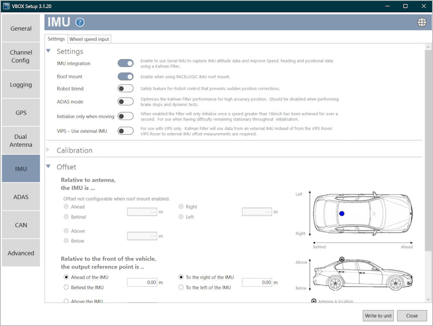Enable Initialise only when moving
Screen dimensions: 433x326
(x=125, y=116)
